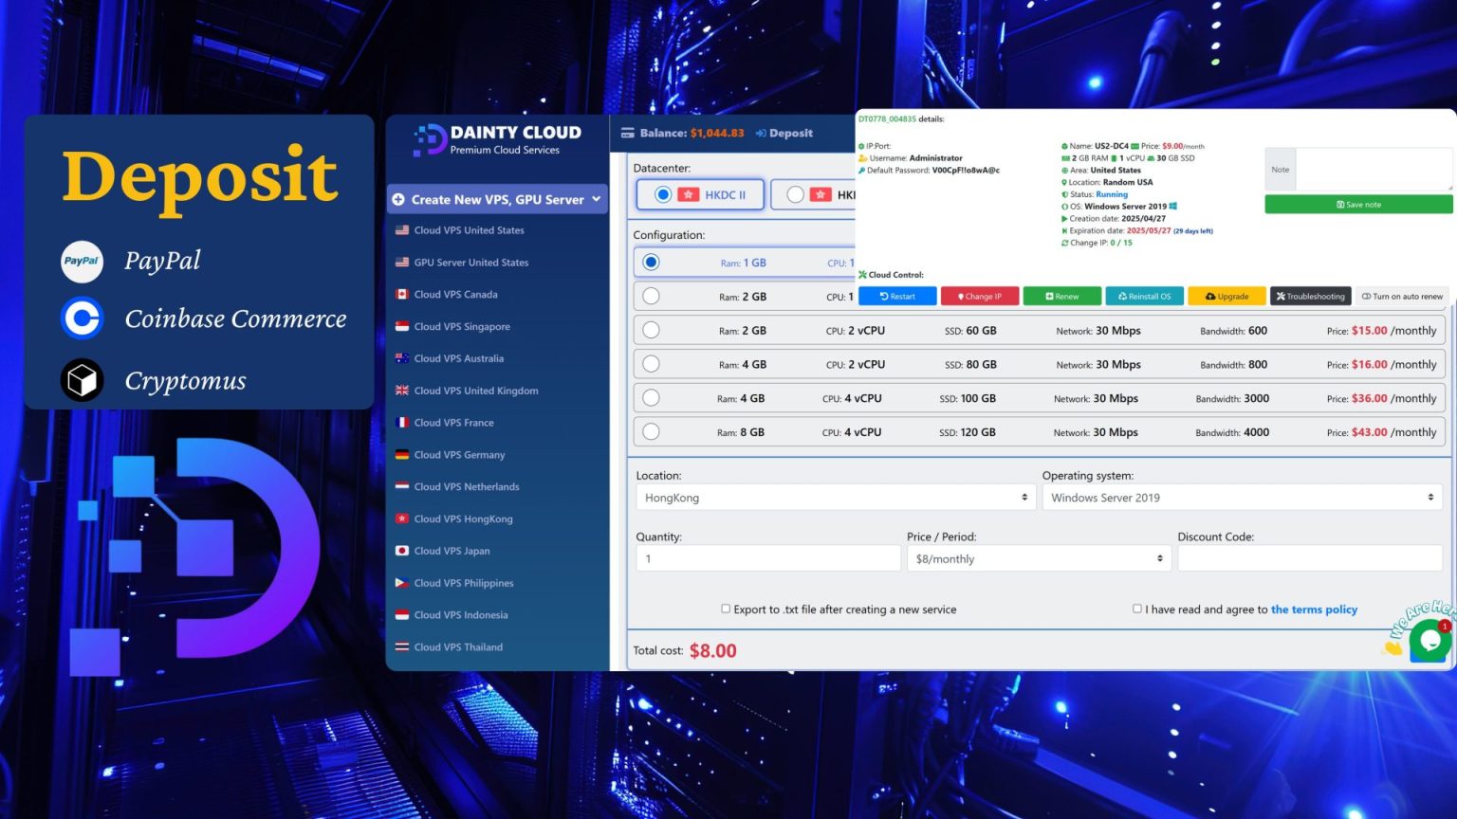1457x819 pixels.
Task: Open the Location HongKong dropdown
Action: click(835, 497)
